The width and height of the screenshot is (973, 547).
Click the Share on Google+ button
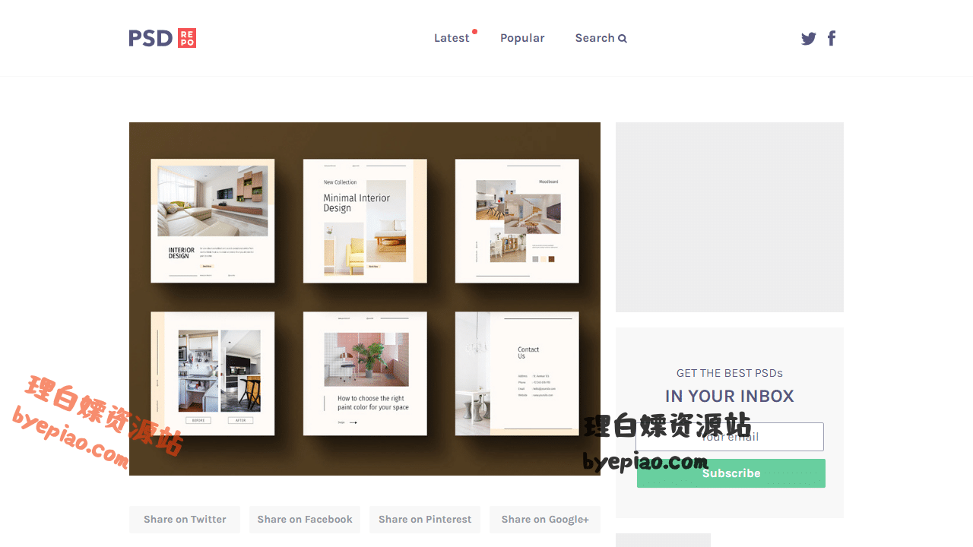coord(545,520)
